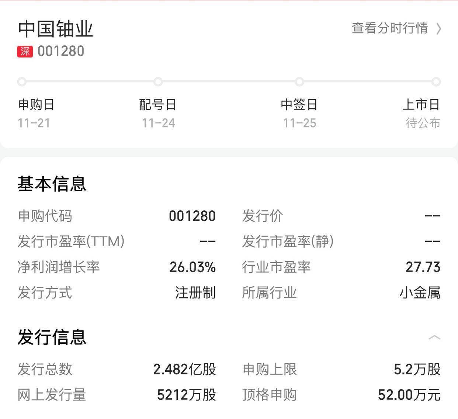Select the 配号日 timeline node
The height and width of the screenshot is (419, 458).
[158, 82]
